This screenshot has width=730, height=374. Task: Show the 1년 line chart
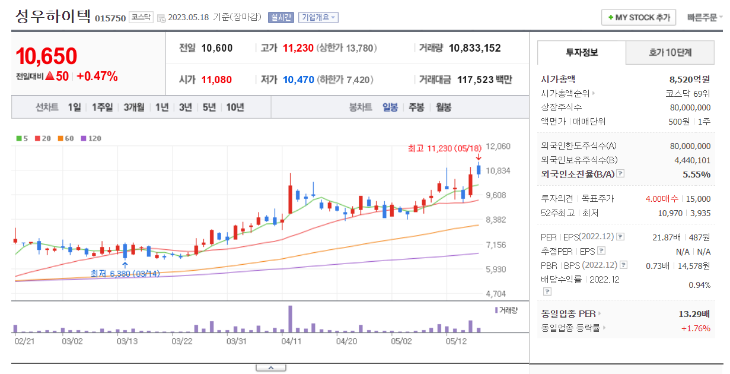(162, 107)
